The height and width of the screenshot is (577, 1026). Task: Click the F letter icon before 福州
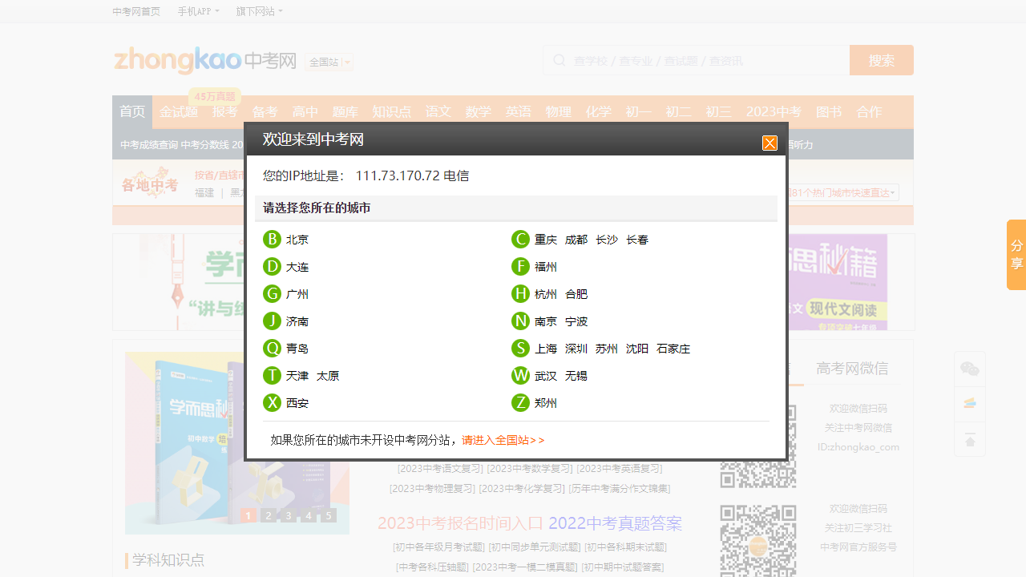click(520, 266)
